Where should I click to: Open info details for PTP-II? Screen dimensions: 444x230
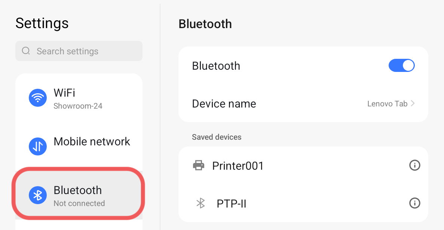tap(414, 203)
